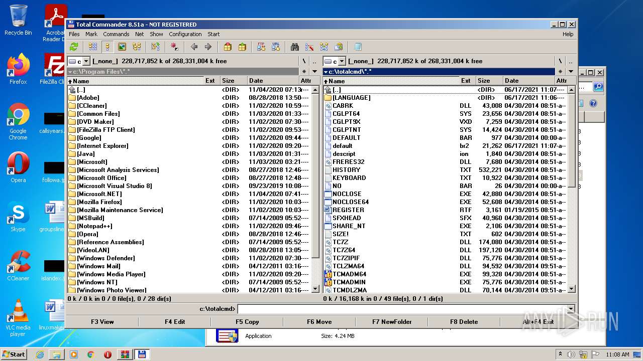Click the Windows Start button

tap(14, 354)
